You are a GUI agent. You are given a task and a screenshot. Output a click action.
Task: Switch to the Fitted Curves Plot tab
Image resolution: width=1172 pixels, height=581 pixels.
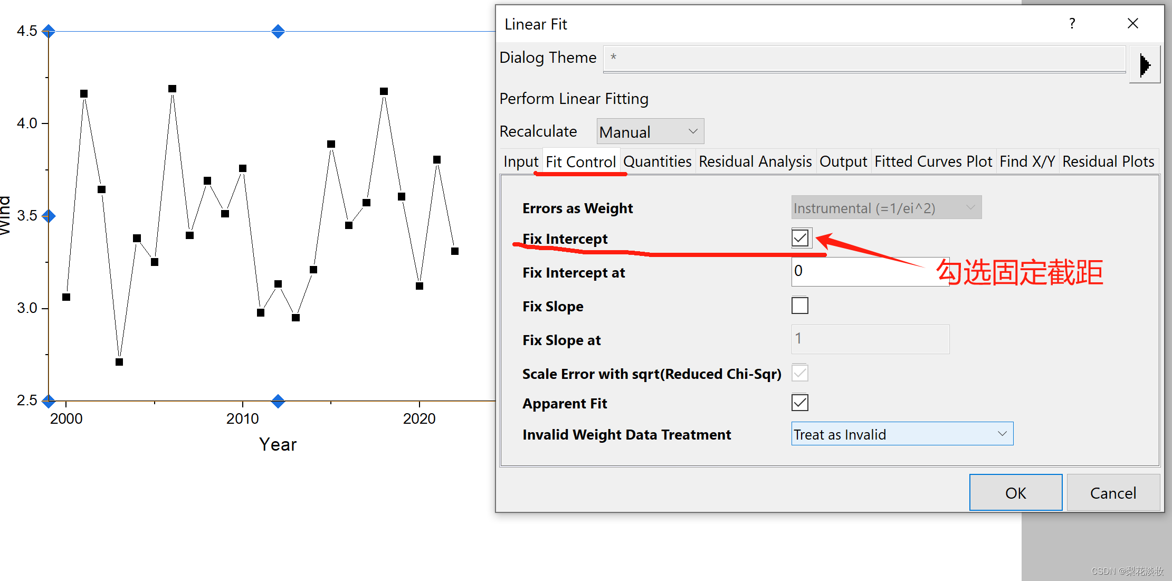[933, 161]
